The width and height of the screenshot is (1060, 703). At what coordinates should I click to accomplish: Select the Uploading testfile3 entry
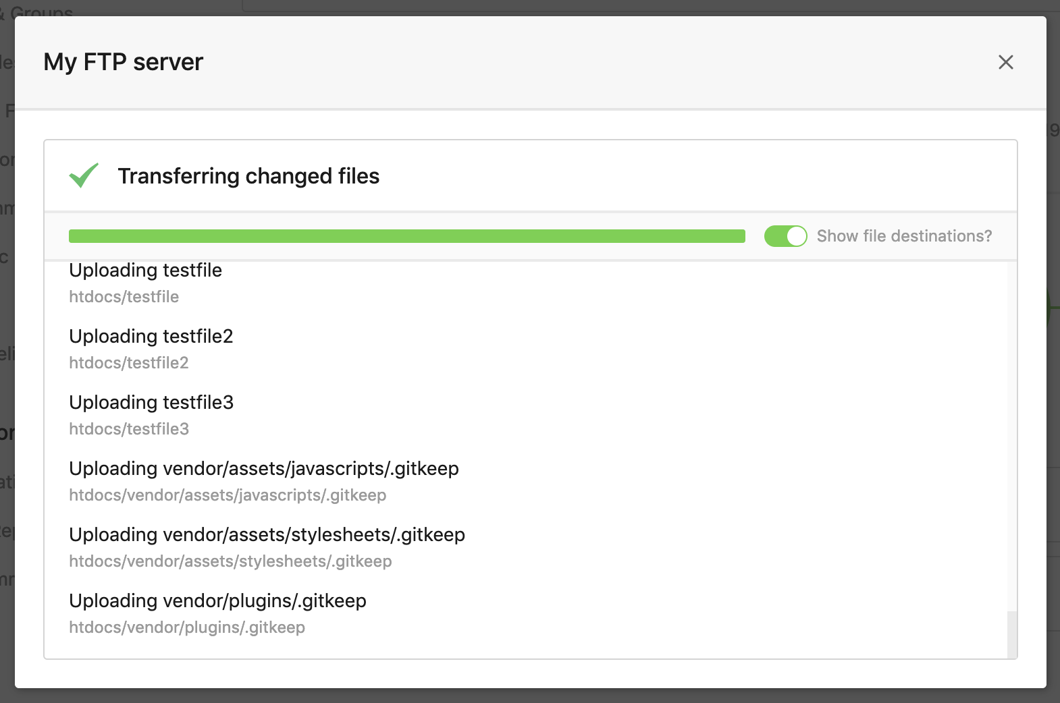coord(151,402)
